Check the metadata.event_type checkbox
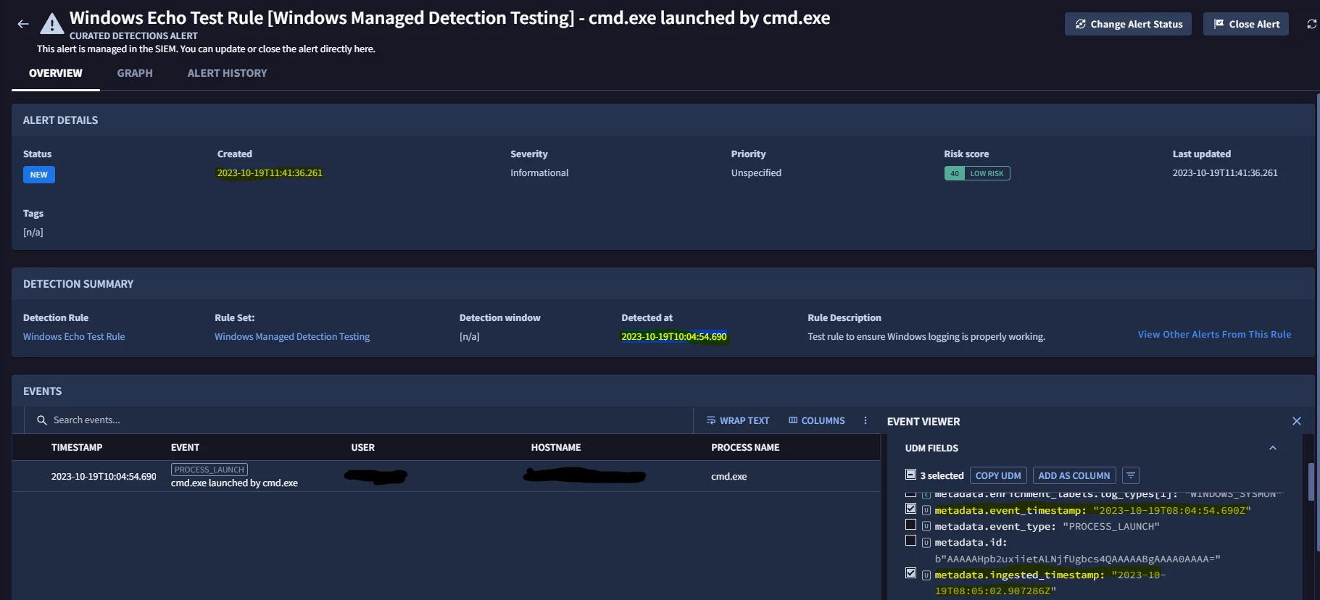This screenshot has height=600, width=1320. tap(910, 525)
